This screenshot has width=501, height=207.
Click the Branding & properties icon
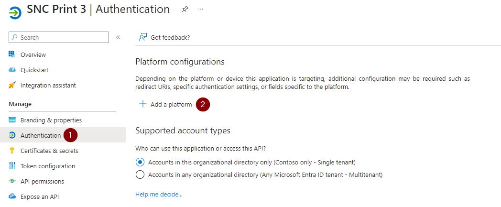point(12,120)
